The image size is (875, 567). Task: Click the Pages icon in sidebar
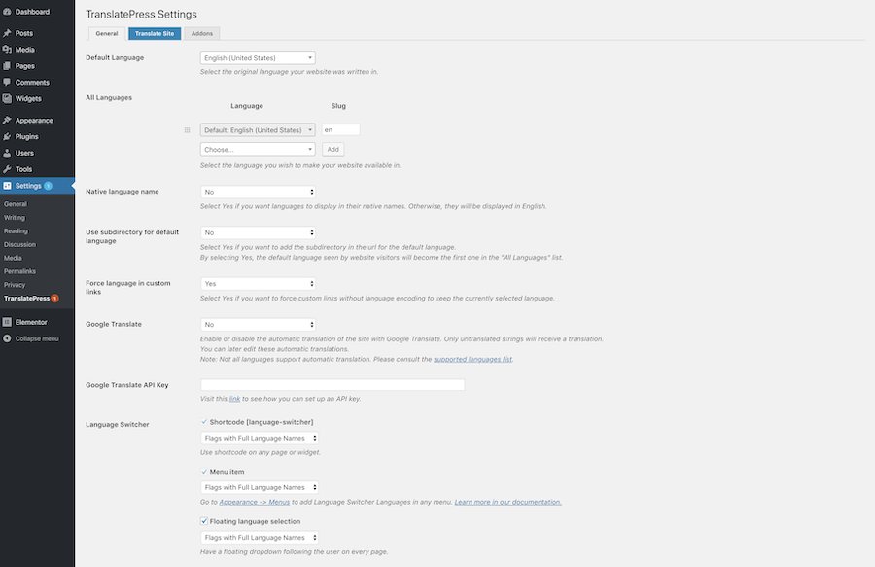[x=7, y=66]
